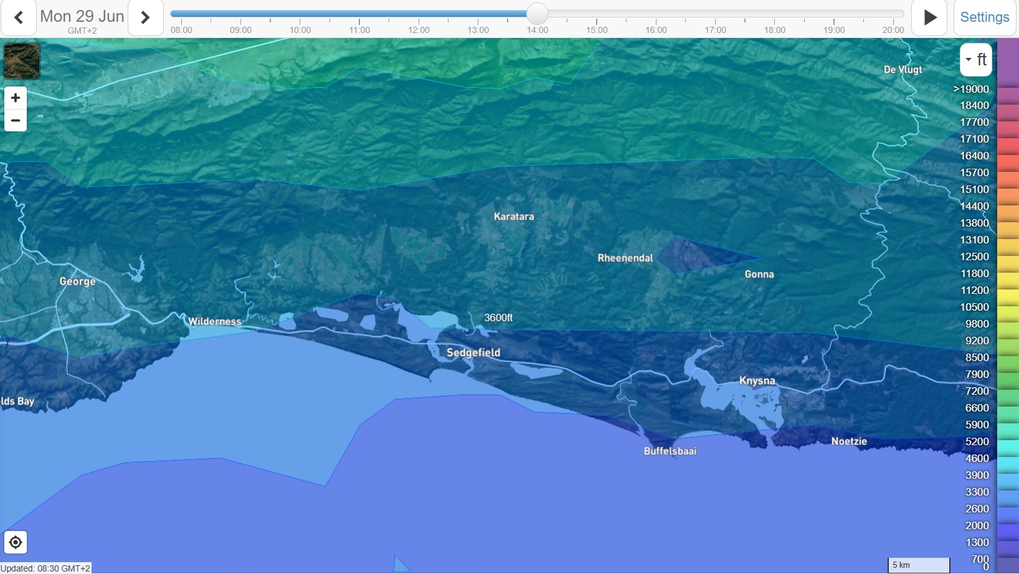
Task: Click the Mon 29 Jun date label
Action: pos(82,16)
